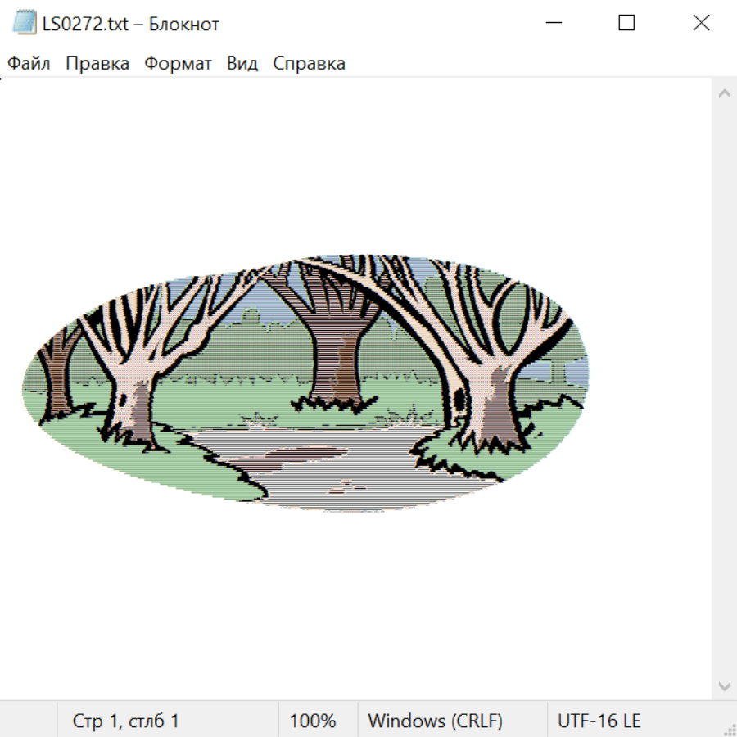The image size is (737, 737).
Task: Click the scroll up arrow
Action: 724,93
